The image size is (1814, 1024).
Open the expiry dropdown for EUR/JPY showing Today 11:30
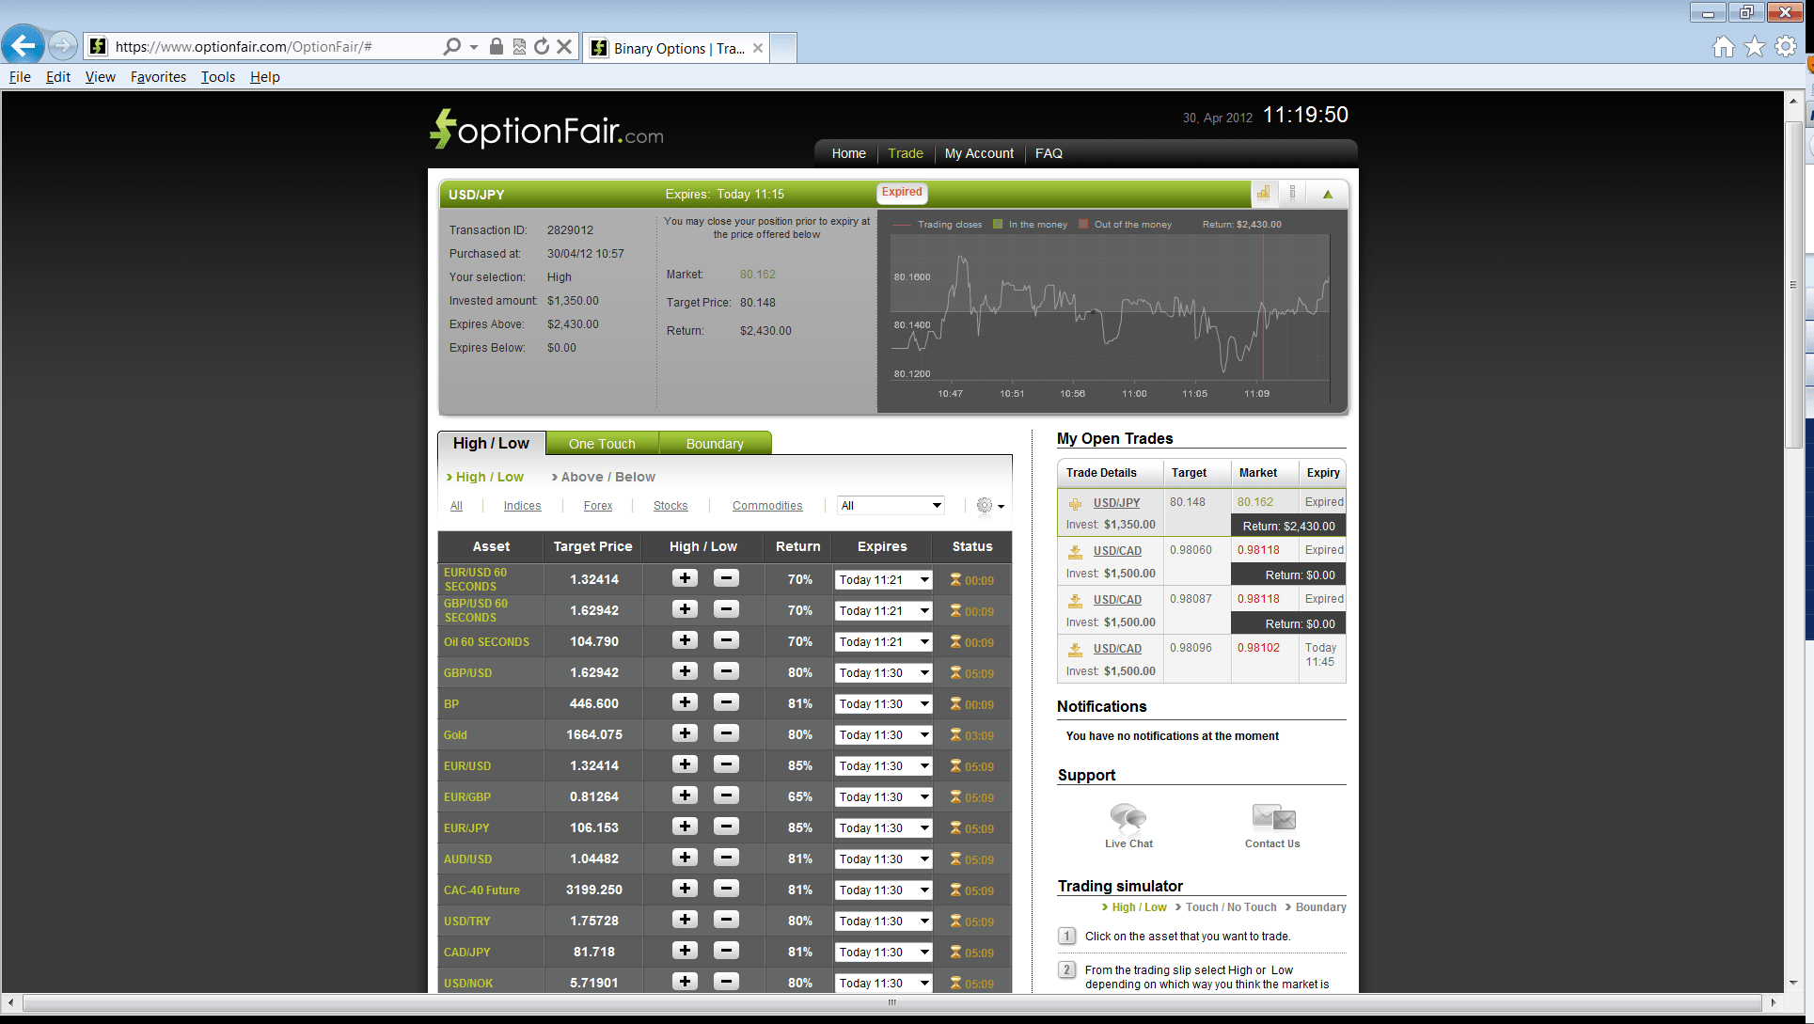click(x=882, y=827)
